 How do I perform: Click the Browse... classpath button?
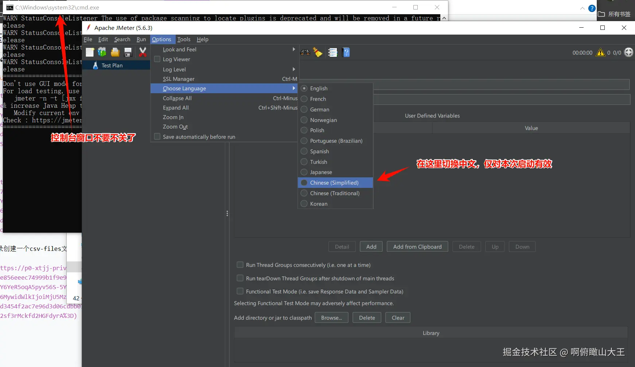click(x=331, y=318)
